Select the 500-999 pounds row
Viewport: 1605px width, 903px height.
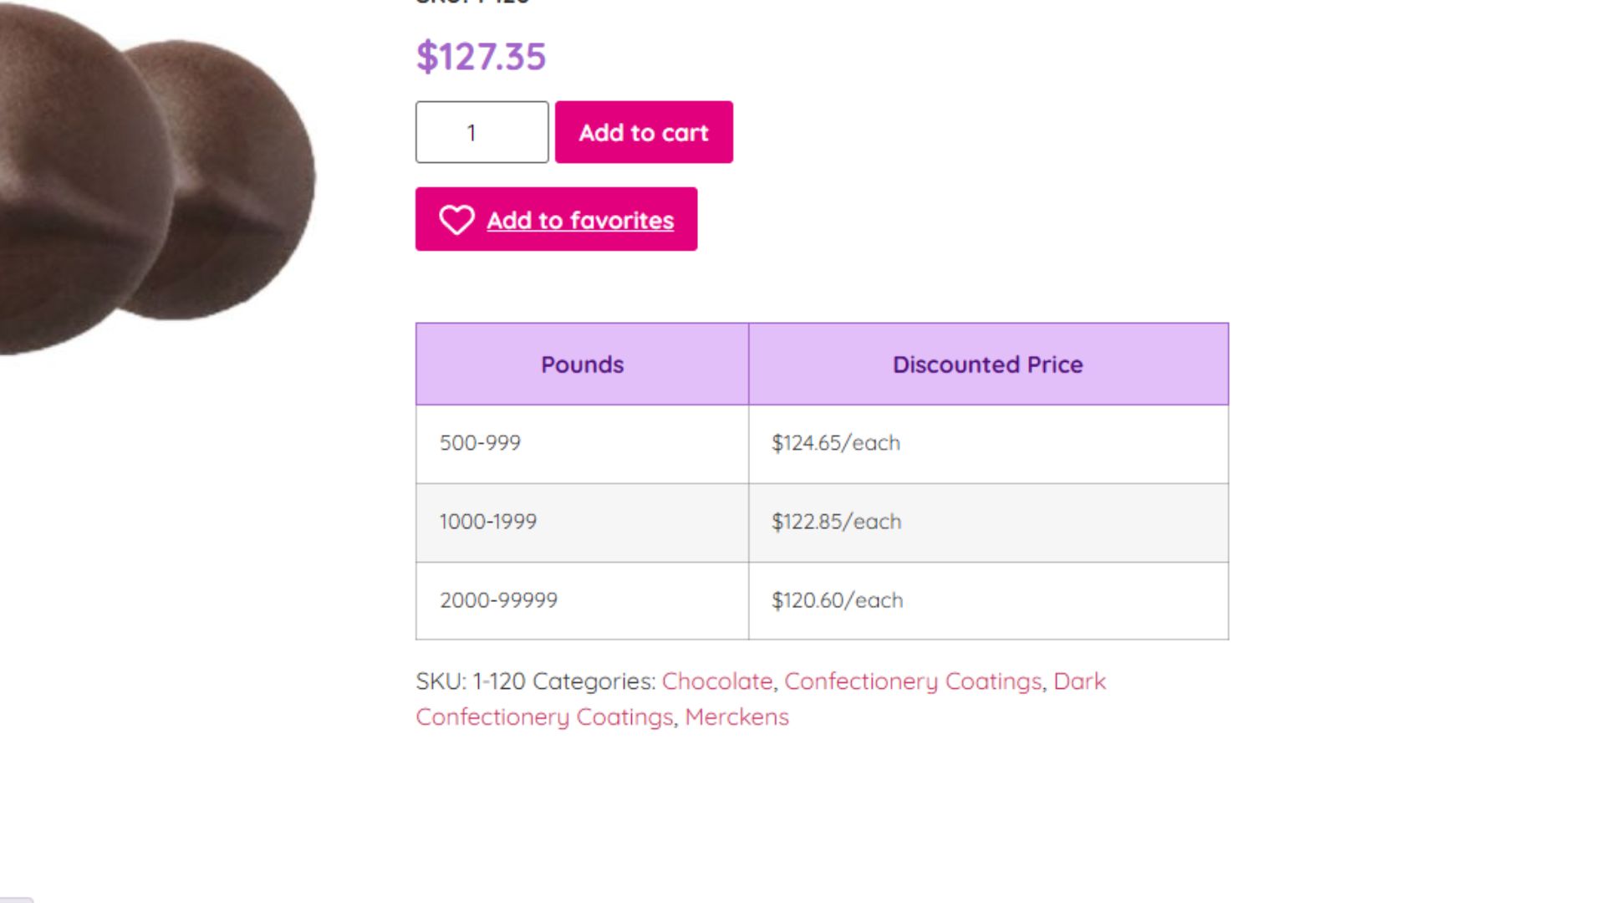click(x=822, y=444)
